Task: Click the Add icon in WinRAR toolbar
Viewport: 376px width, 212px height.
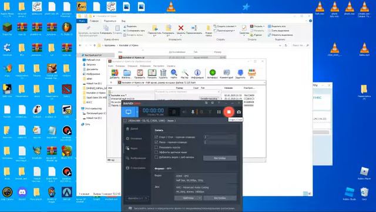Action: [x=115, y=74]
